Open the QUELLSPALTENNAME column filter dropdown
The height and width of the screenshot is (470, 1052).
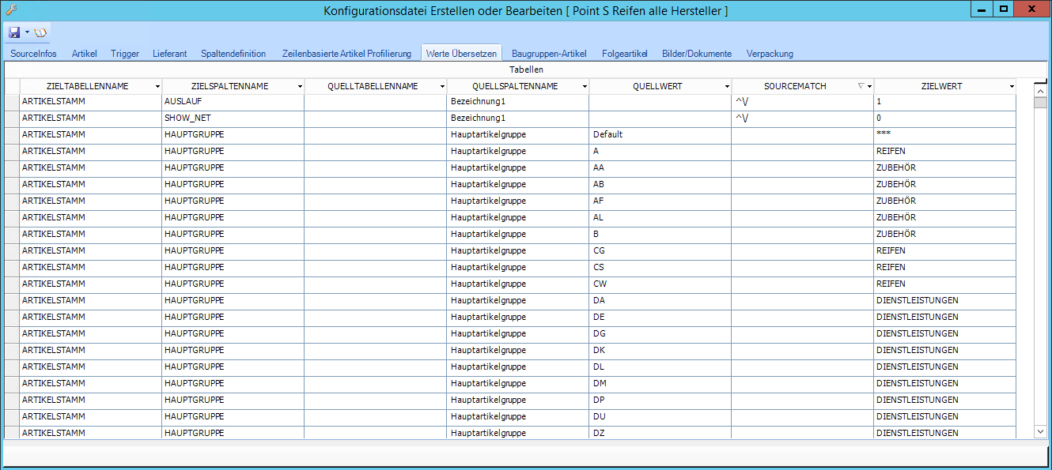pos(585,86)
